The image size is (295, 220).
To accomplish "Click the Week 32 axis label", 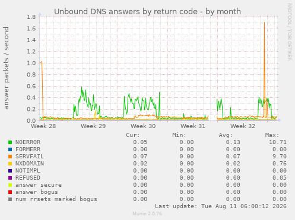I will 243,126.
